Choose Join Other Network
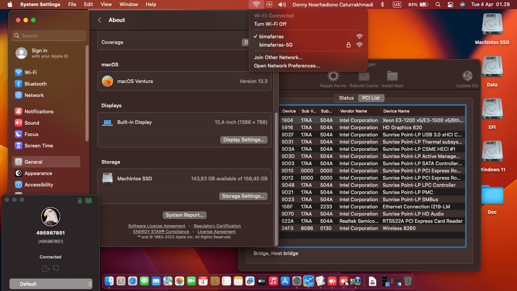The width and height of the screenshot is (517, 291). (278, 57)
